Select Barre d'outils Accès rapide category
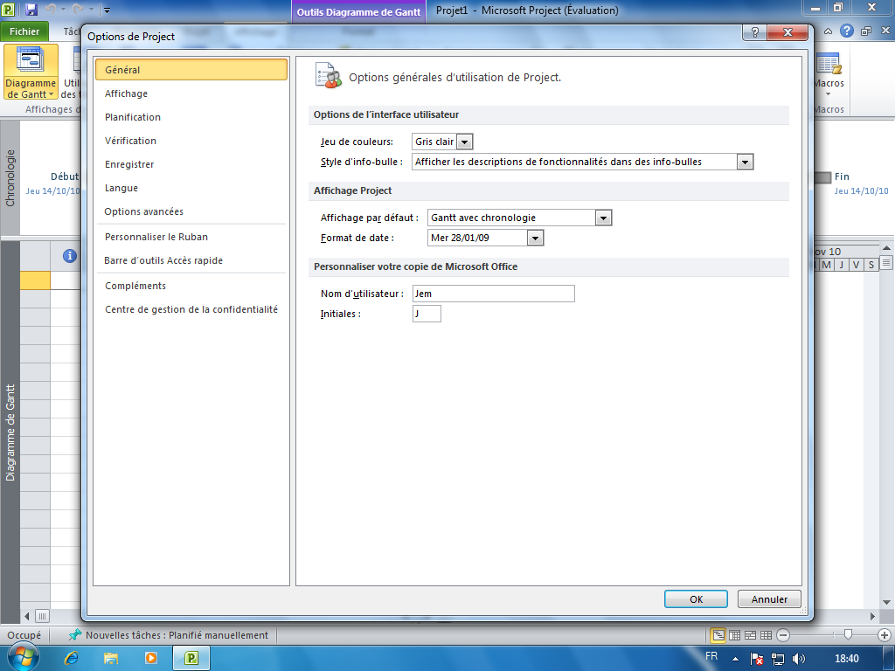The height and width of the screenshot is (671, 895). [191, 260]
